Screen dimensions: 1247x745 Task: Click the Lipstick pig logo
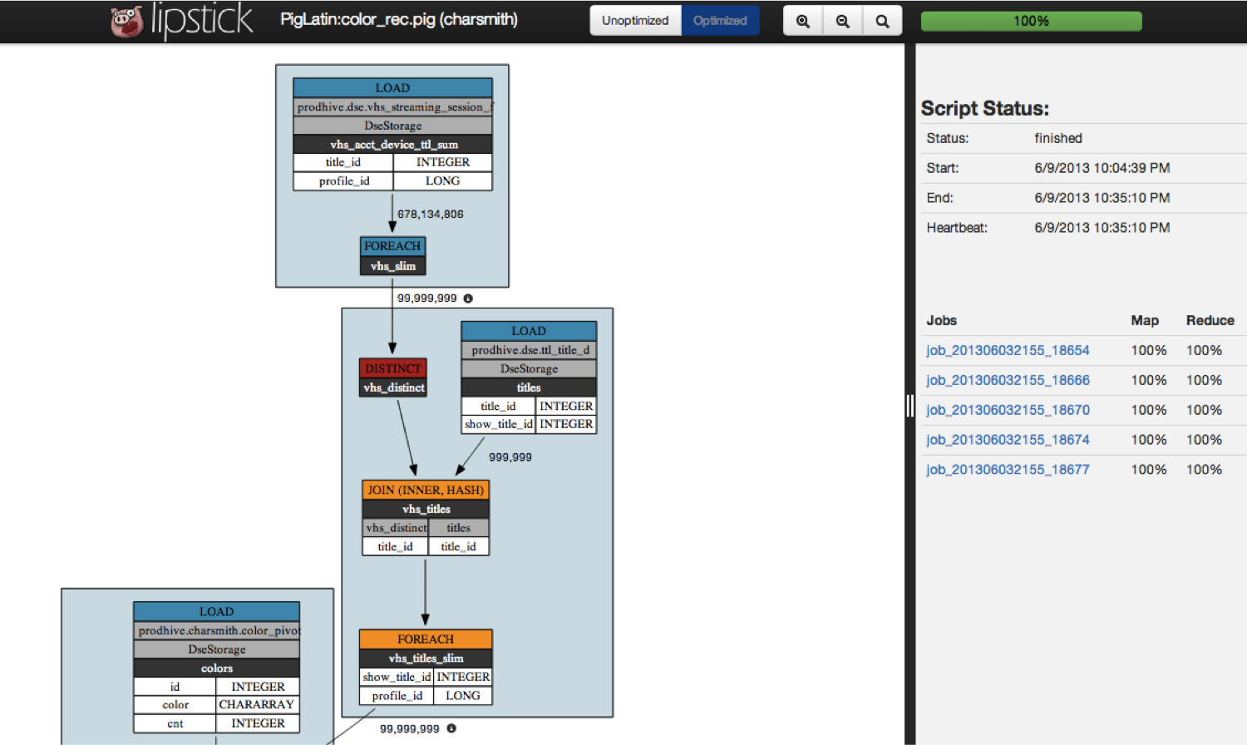pyautogui.click(x=127, y=22)
